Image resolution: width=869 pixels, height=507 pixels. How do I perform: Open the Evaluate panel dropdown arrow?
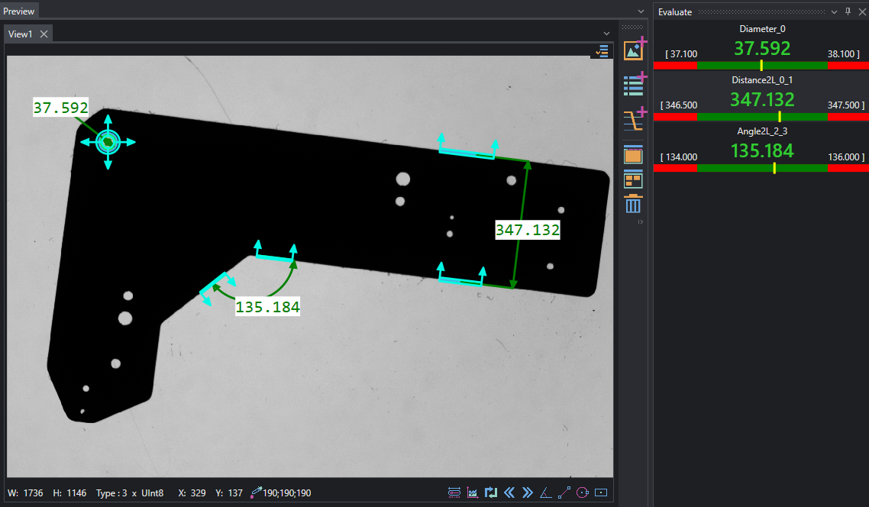[x=834, y=12]
